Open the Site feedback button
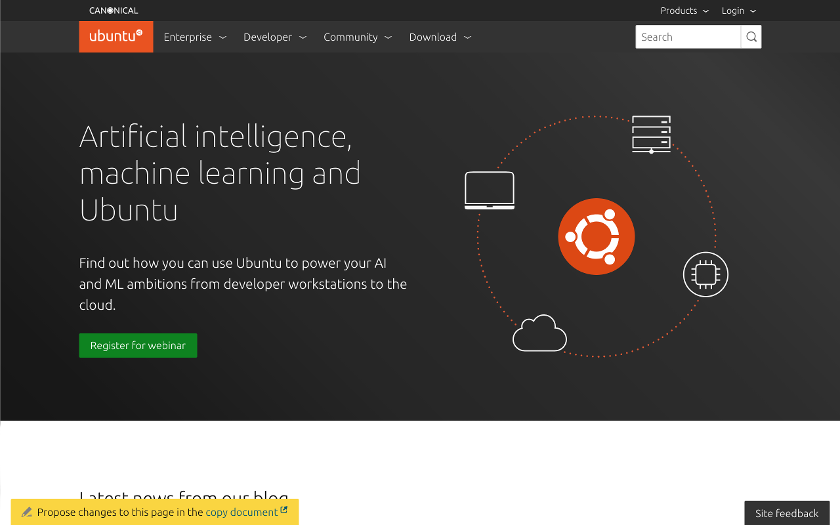This screenshot has height=525, width=840. click(x=787, y=513)
